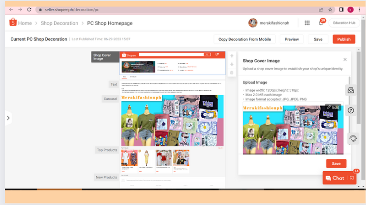Viewport: 366px width, 205px height.
Task: Open the customer support headset icon
Action: tap(353, 139)
